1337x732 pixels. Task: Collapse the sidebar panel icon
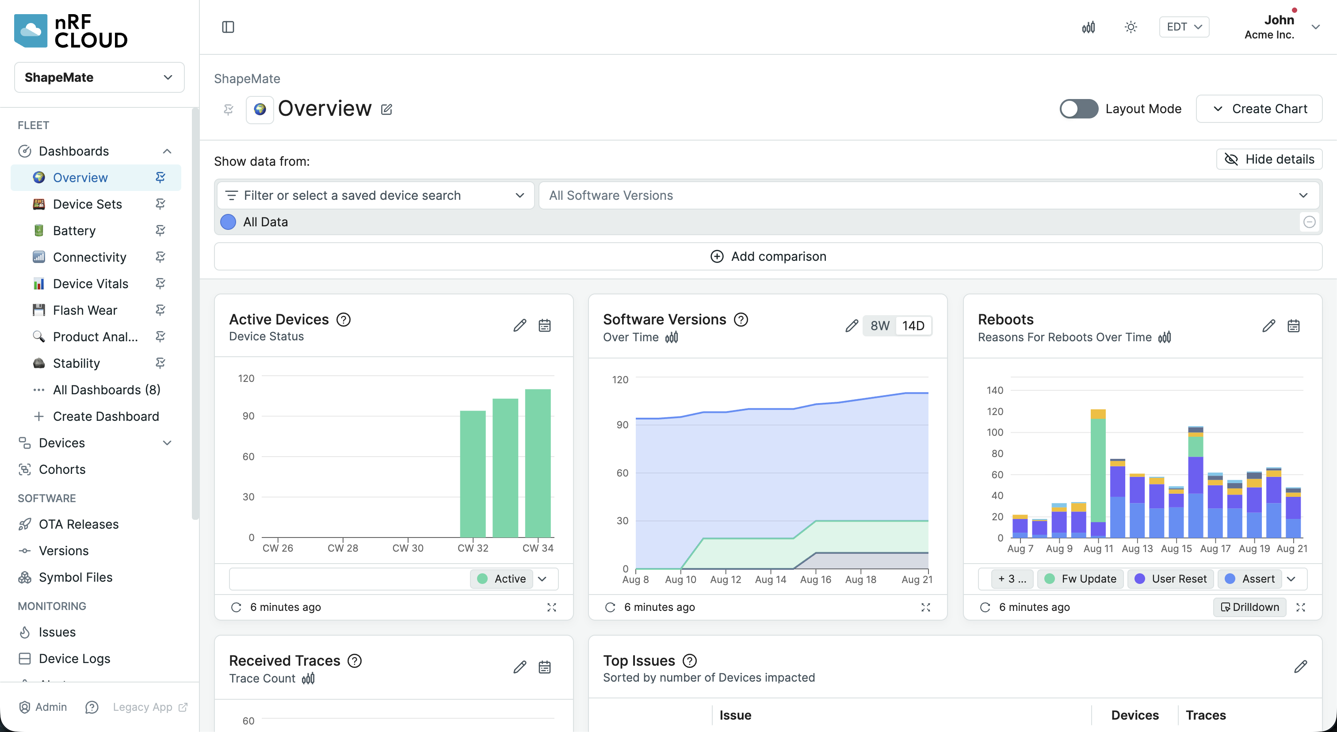pyautogui.click(x=228, y=27)
